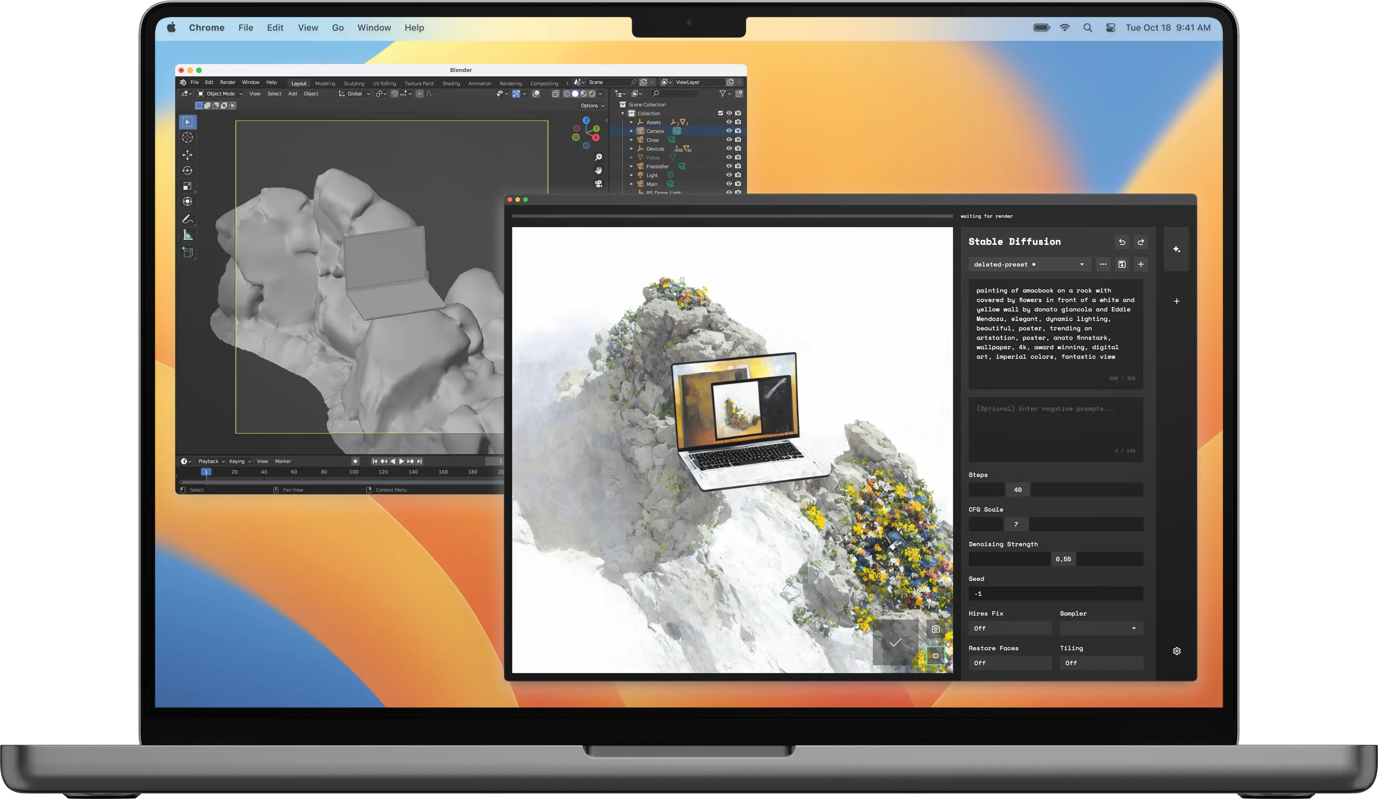The height and width of the screenshot is (799, 1378).
Task: Uncheck the Collection exclude checkbox
Action: pyautogui.click(x=720, y=113)
